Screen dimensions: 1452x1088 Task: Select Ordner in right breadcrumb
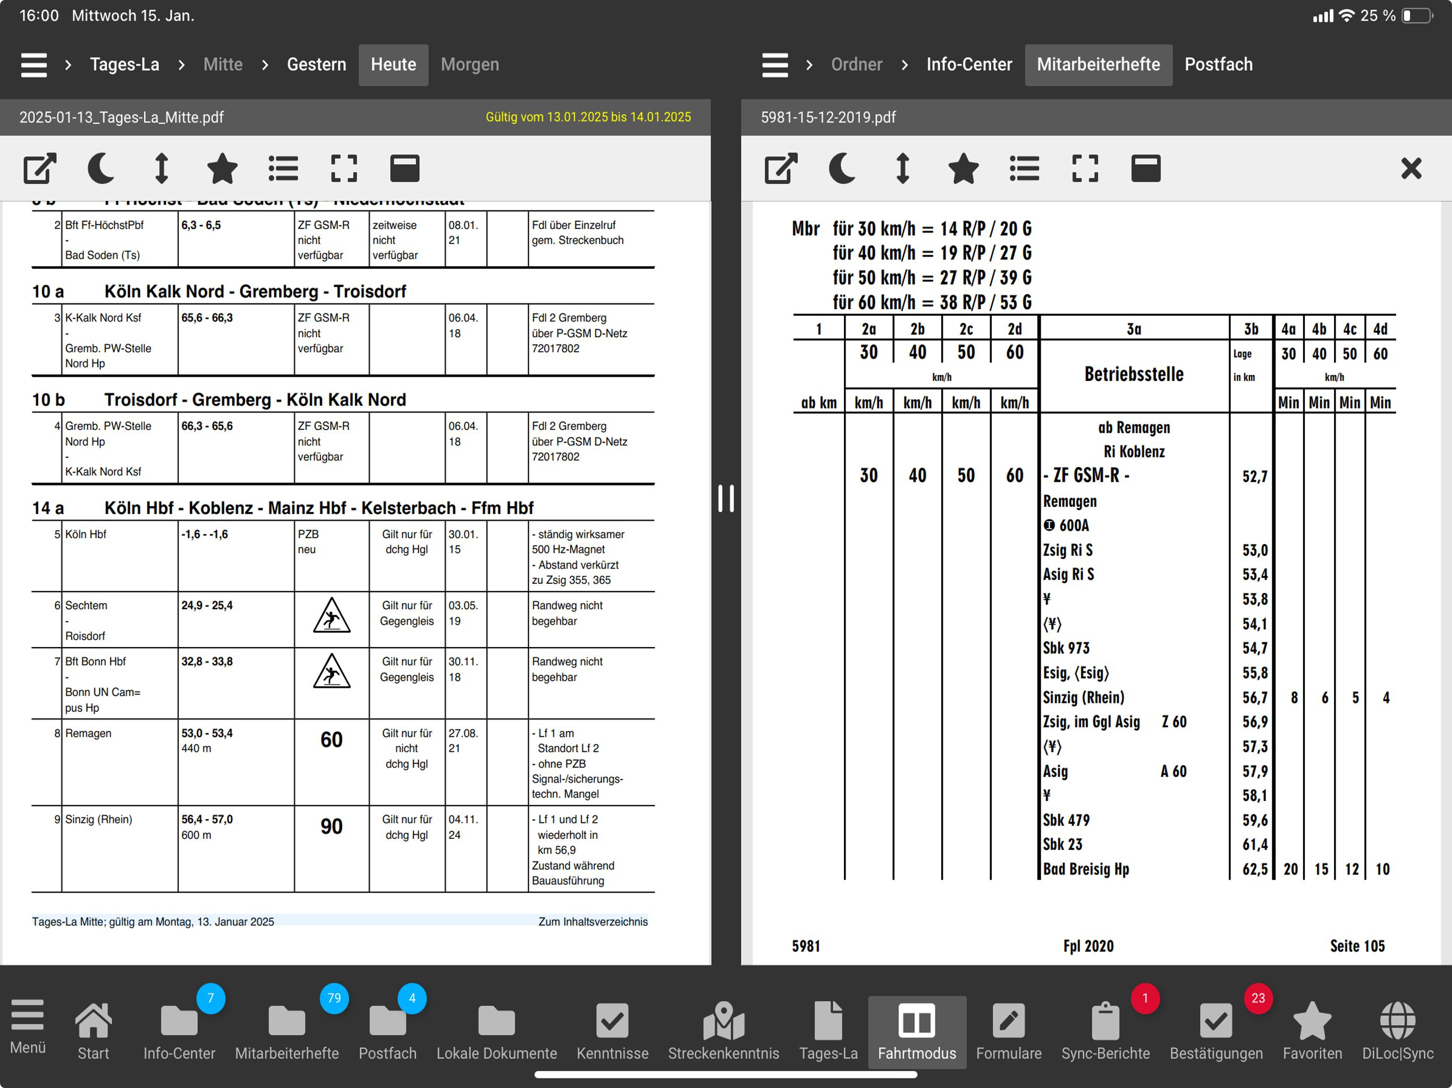pos(857,64)
